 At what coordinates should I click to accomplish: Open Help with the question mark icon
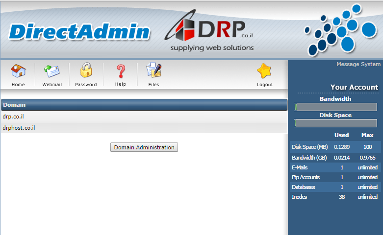point(121,71)
